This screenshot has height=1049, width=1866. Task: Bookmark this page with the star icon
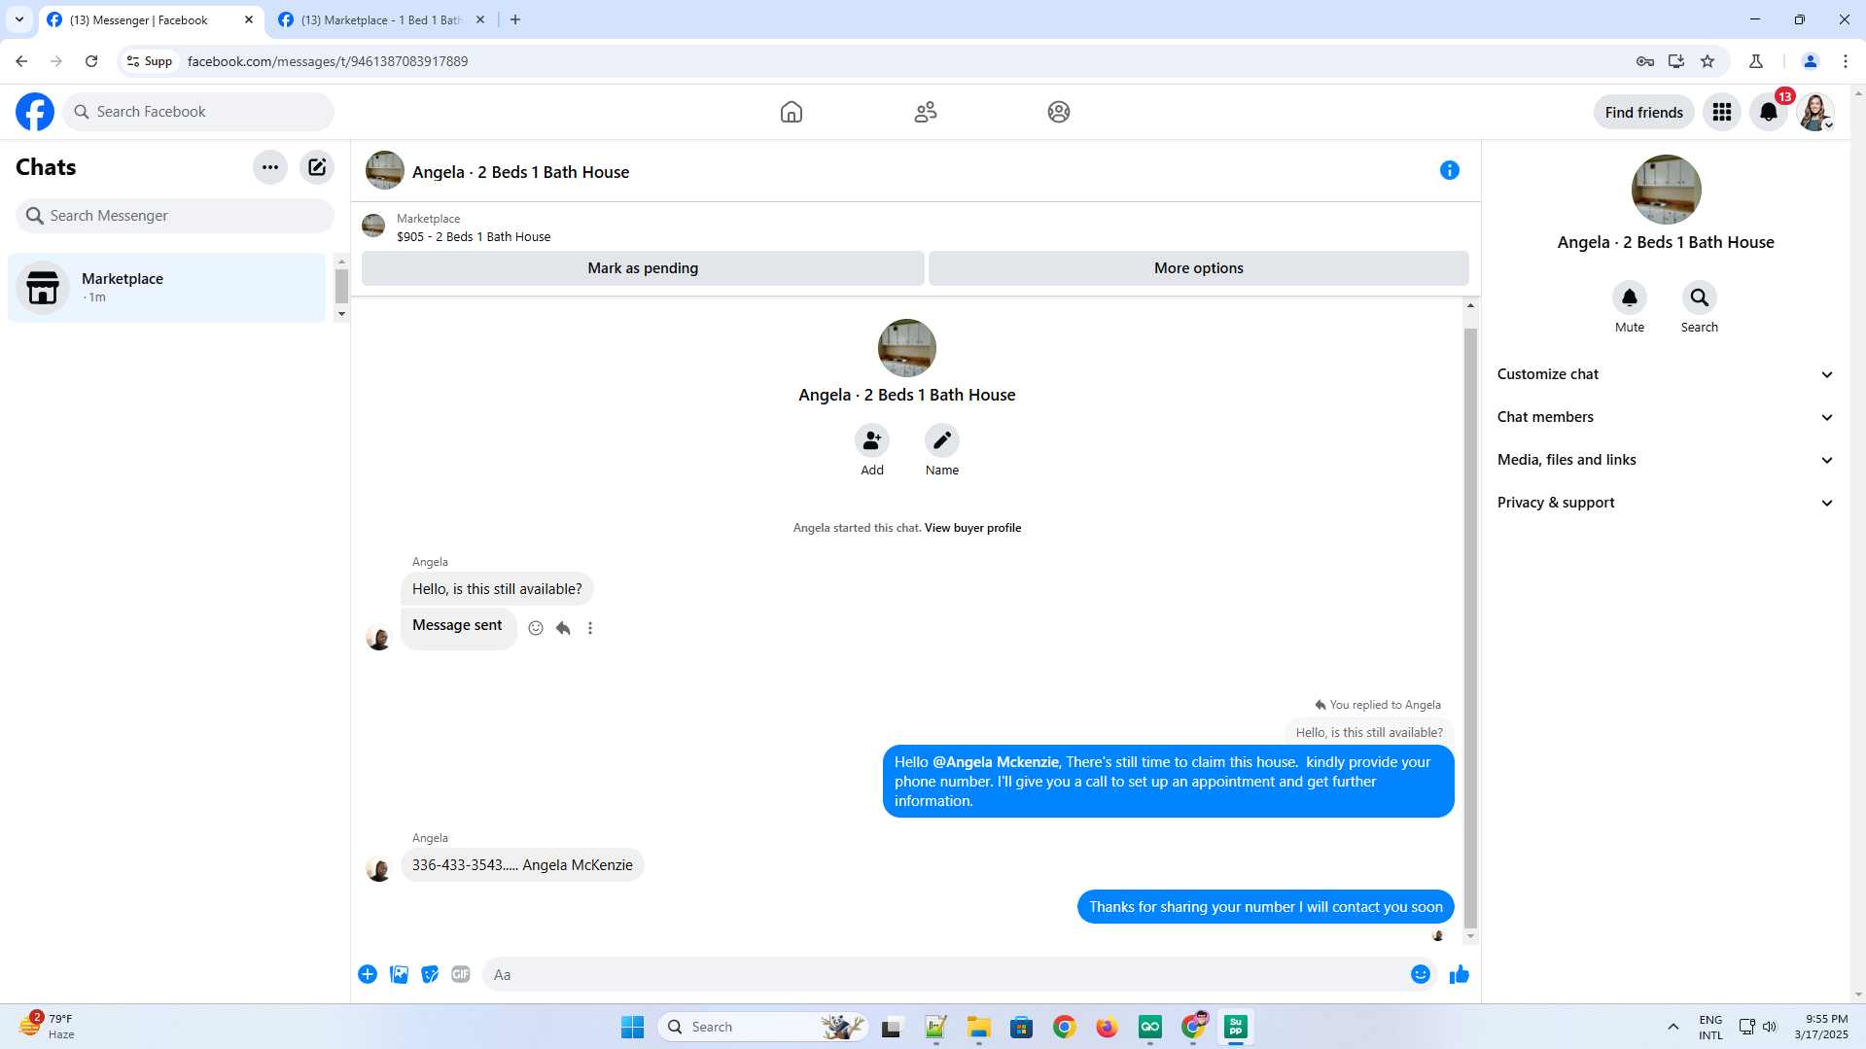point(1708,61)
